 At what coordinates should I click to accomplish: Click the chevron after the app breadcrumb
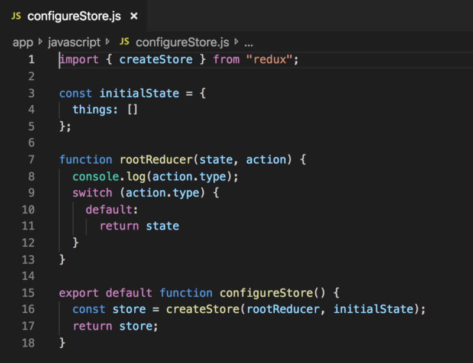[x=40, y=43]
